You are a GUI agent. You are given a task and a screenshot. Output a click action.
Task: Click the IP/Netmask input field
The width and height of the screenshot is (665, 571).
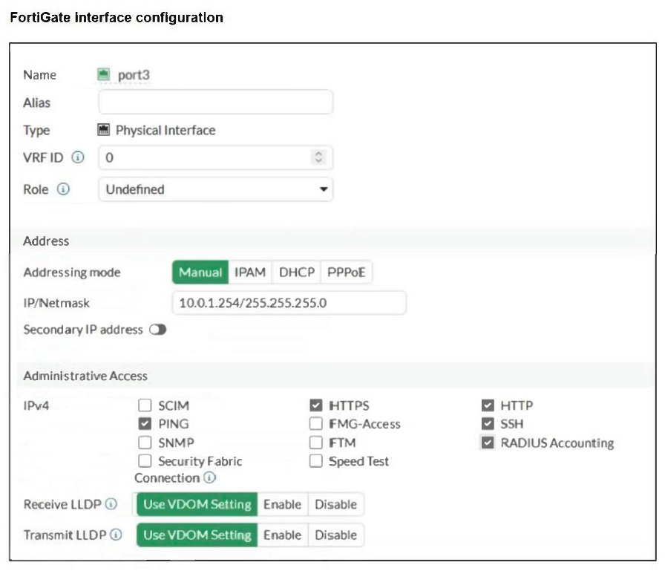click(x=289, y=303)
